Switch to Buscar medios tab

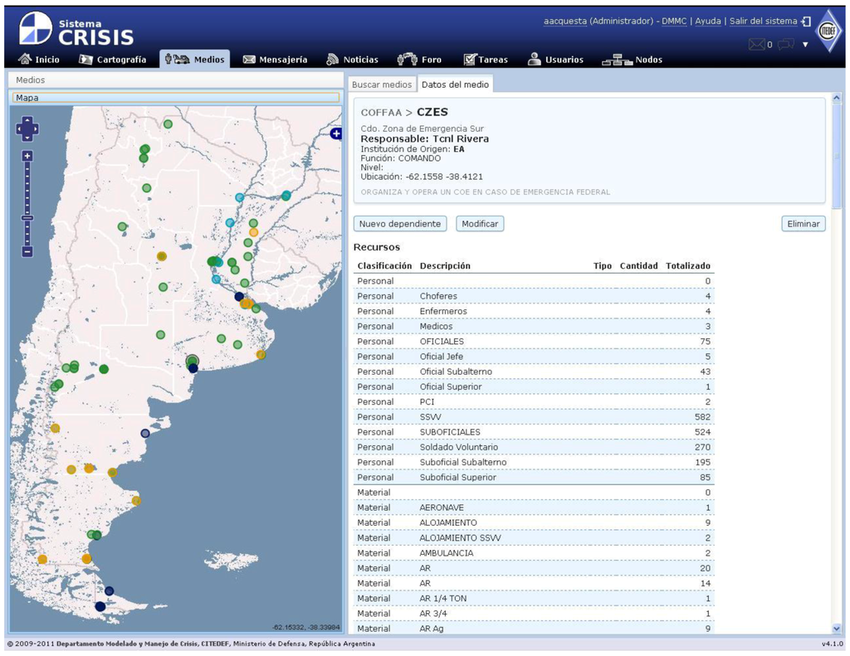pyautogui.click(x=382, y=85)
